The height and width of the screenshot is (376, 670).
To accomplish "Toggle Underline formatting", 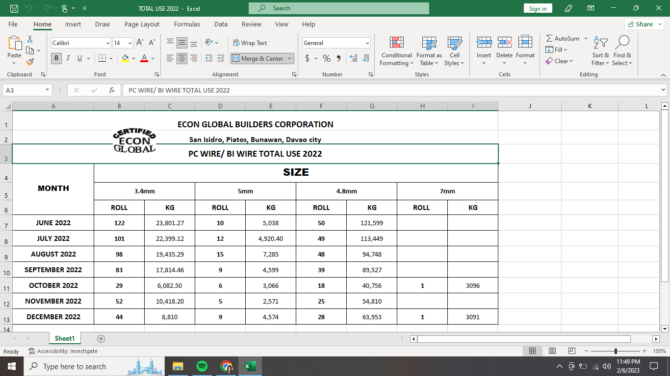I will (80, 58).
